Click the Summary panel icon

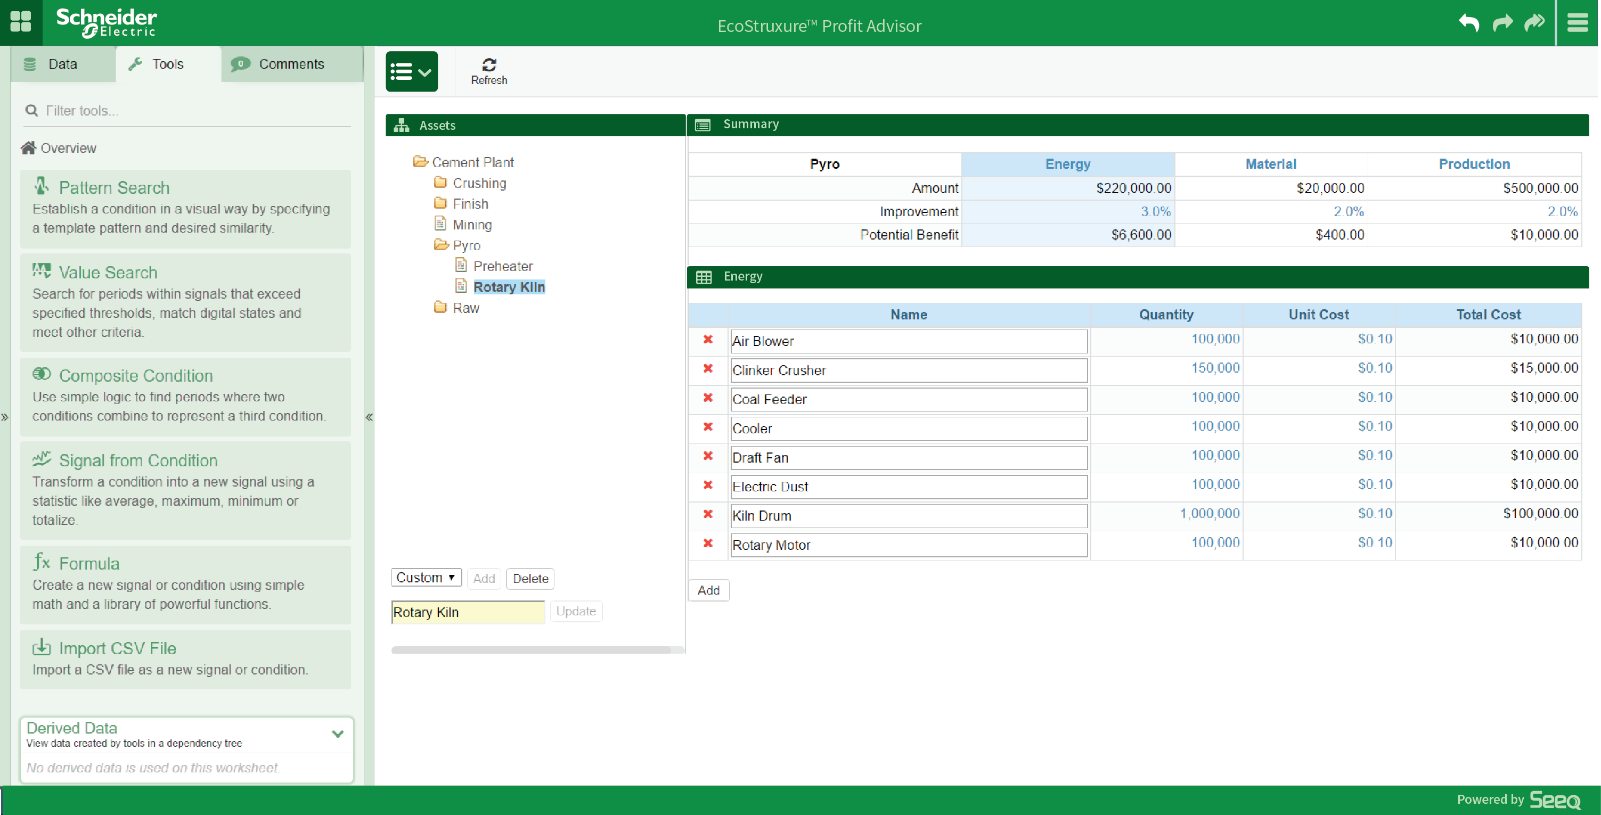pyautogui.click(x=703, y=125)
